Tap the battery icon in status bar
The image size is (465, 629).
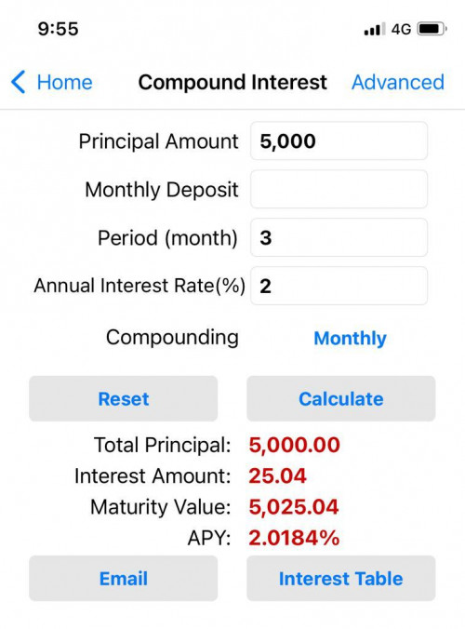[432, 29]
